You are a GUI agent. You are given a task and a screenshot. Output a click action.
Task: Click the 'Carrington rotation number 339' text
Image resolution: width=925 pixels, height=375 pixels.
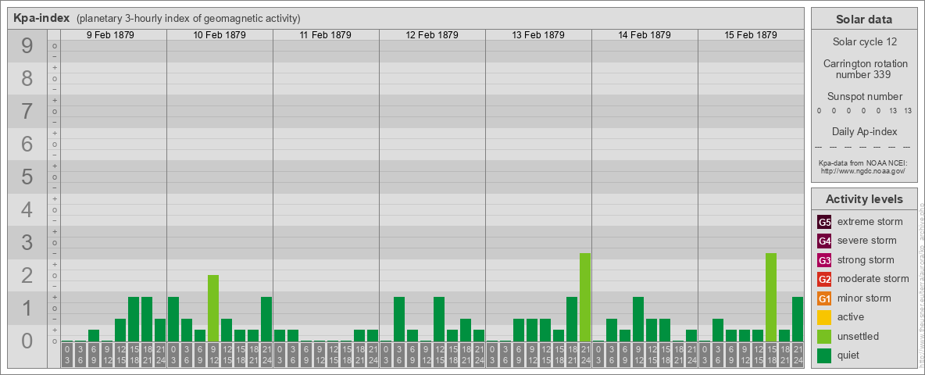pos(864,69)
